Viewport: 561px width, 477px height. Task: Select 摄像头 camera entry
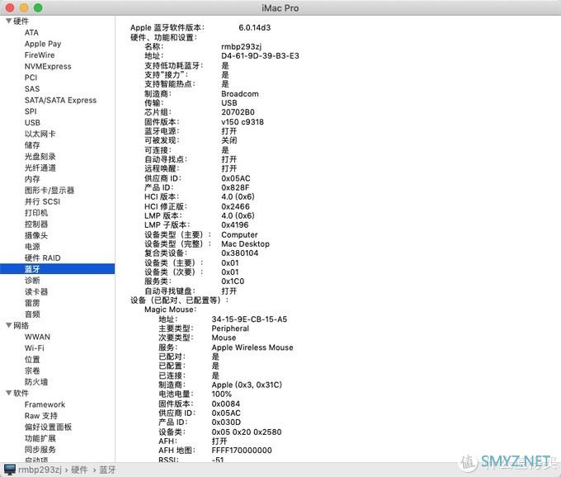(36, 235)
